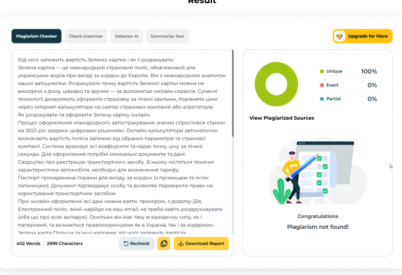Click the blue Partial legend dot
The height and width of the screenshot is (275, 402).
[322, 99]
